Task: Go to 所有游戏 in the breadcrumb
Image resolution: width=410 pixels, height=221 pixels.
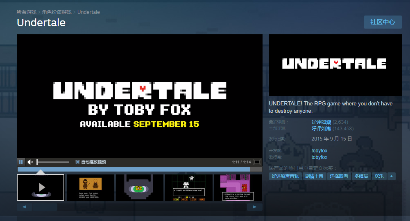Action: tap(26, 12)
